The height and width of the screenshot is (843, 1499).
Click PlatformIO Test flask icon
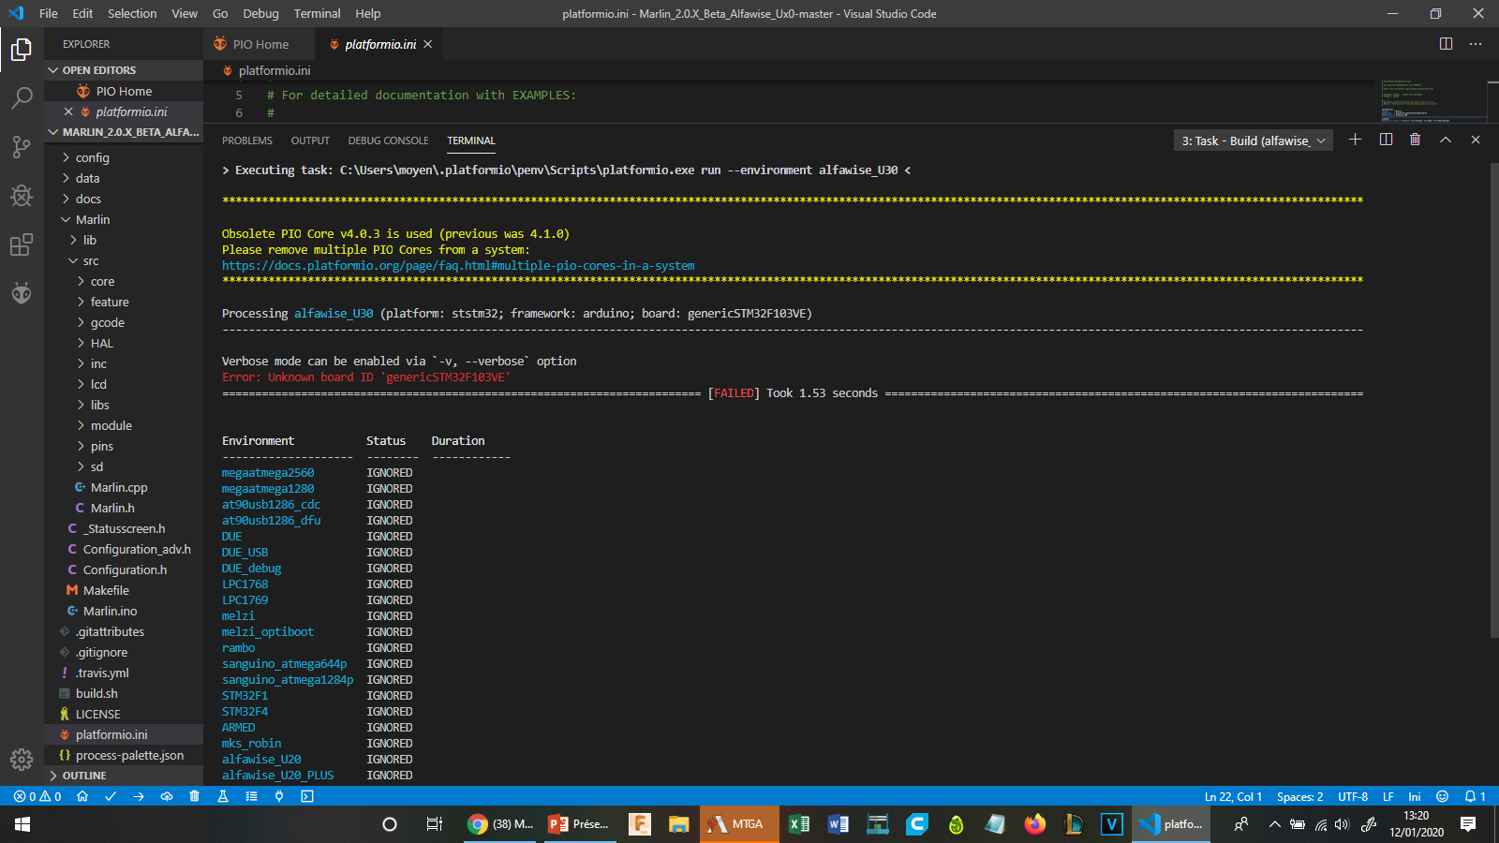click(x=223, y=796)
